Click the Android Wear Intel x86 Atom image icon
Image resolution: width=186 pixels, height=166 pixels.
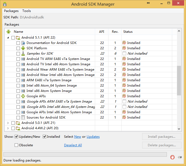(23, 75)
